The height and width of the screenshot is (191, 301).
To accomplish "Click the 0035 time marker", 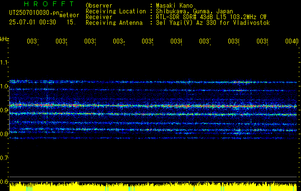I will [x=147, y=41].
